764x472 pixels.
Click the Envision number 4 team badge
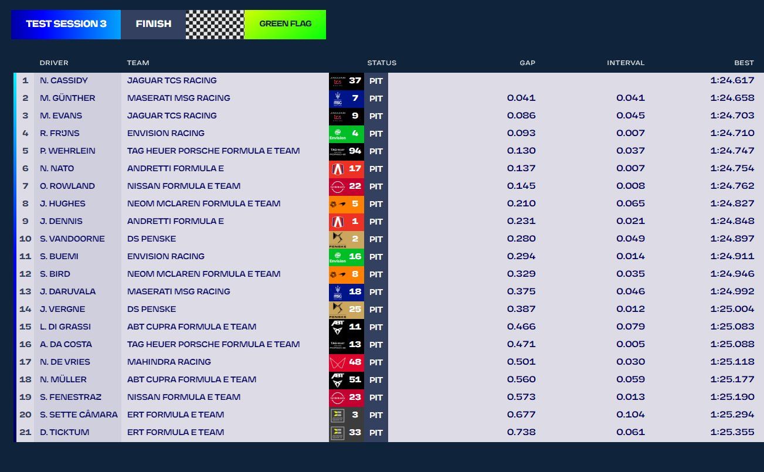[346, 134]
